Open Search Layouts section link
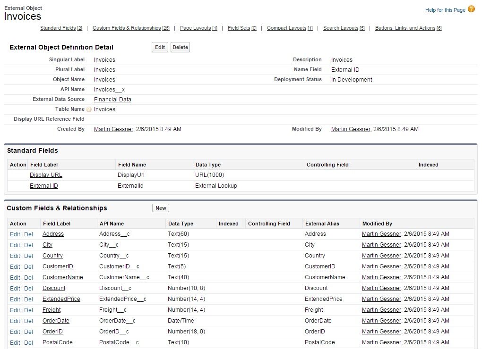Screen dimensions: 482x349 [x=341, y=28]
